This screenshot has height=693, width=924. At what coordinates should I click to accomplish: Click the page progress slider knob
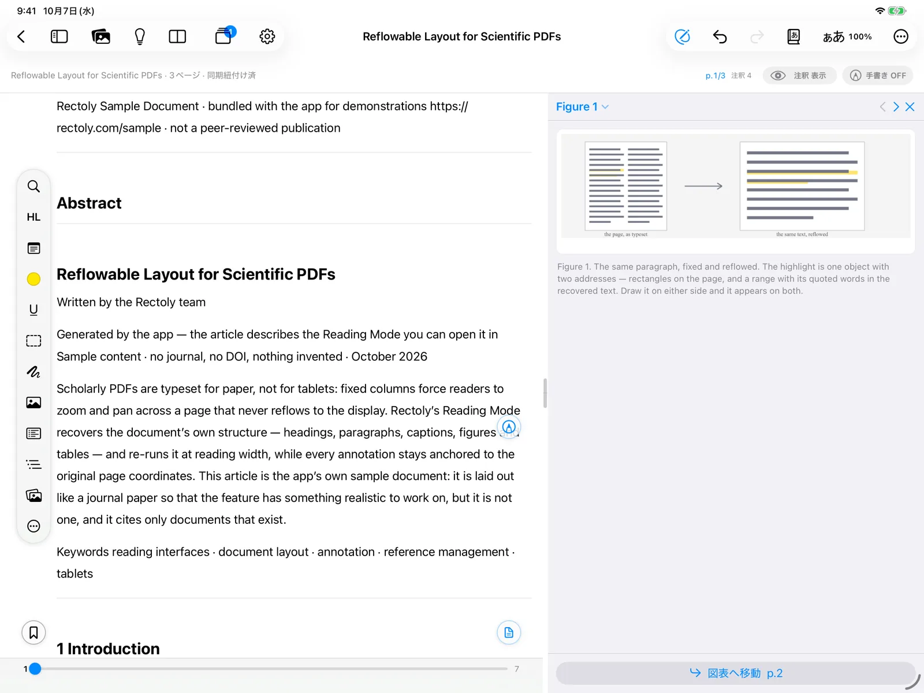point(35,669)
